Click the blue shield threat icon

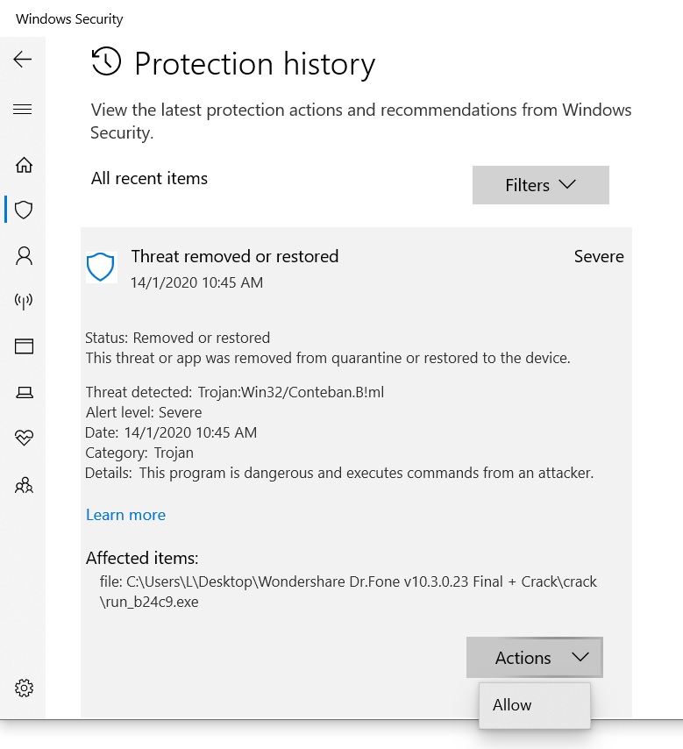[x=101, y=267]
